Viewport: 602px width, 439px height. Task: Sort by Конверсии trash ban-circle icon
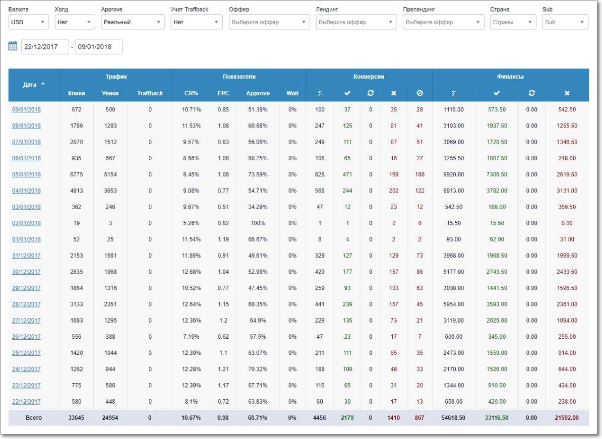[419, 93]
